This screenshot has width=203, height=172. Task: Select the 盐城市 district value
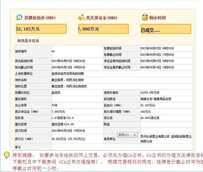coord(56,93)
